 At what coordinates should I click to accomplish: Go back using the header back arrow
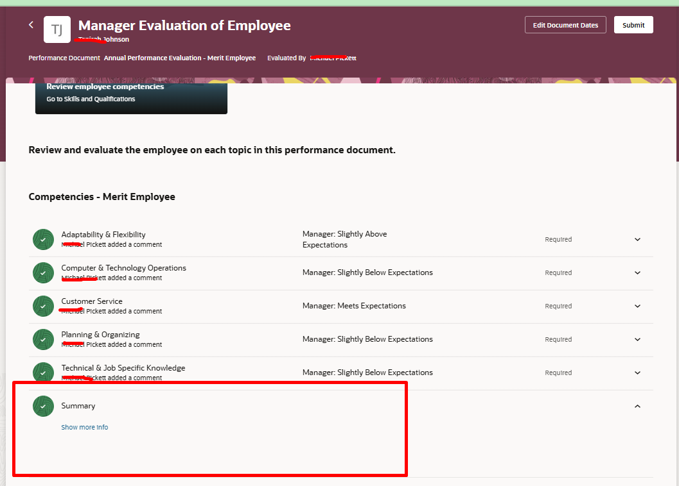tap(31, 24)
